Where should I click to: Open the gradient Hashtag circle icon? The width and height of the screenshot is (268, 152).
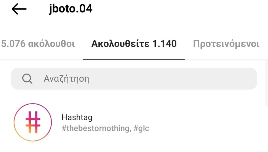coord(33,122)
